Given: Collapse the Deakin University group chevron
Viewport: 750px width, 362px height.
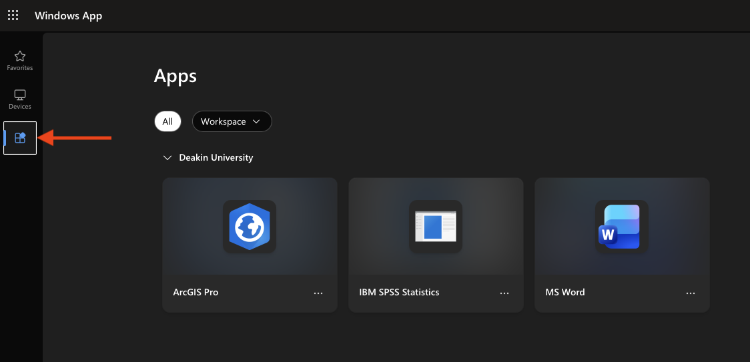Looking at the screenshot, I should point(167,158).
